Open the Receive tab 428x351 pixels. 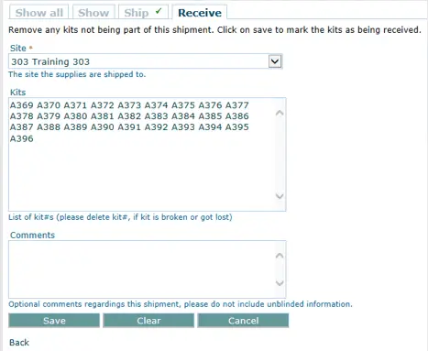tap(200, 13)
